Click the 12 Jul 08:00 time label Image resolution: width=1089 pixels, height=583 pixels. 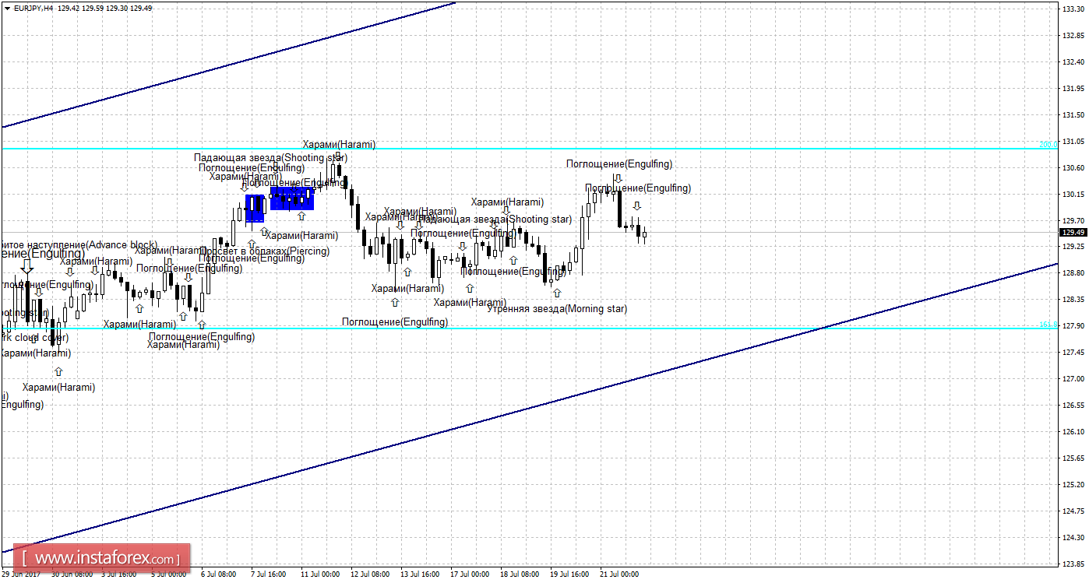click(x=370, y=574)
